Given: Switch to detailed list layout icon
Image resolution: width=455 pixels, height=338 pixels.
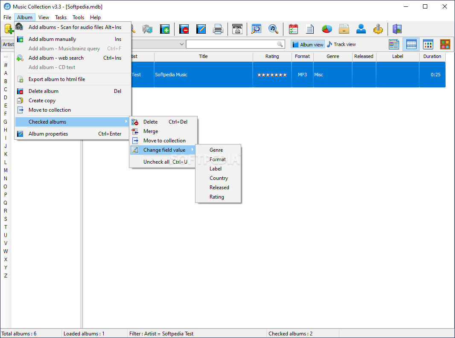Looking at the screenshot, I should coord(394,44).
